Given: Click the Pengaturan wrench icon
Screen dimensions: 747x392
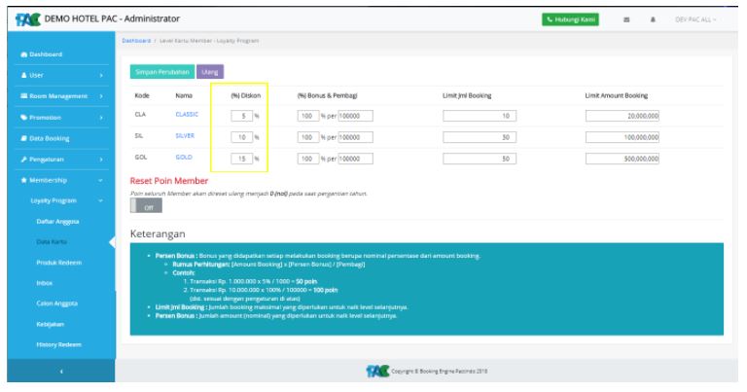Looking at the screenshot, I should (x=23, y=160).
